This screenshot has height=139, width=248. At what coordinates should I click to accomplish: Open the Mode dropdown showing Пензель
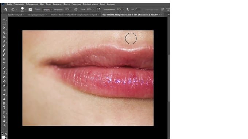point(47,9)
